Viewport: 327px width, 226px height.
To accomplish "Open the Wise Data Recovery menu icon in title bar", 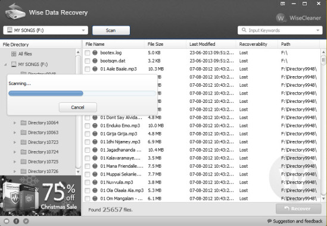I will pos(282,4).
